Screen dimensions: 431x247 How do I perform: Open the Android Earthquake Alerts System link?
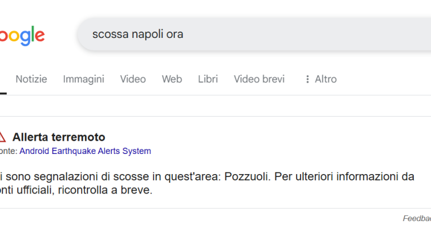(85, 151)
